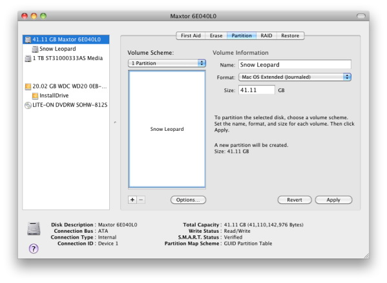Click the volume Name text field

point(295,64)
